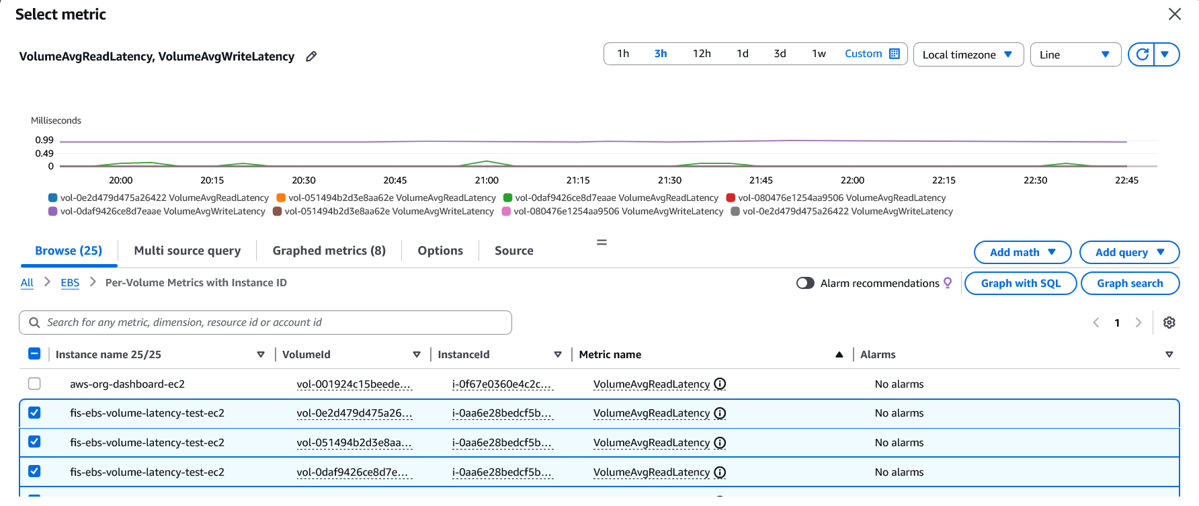Click orange vol-051494b2d3e8aa62e ReadLatency legend swatch

pyautogui.click(x=281, y=198)
